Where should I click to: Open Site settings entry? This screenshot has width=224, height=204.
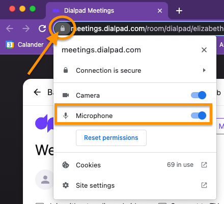pos(135,185)
